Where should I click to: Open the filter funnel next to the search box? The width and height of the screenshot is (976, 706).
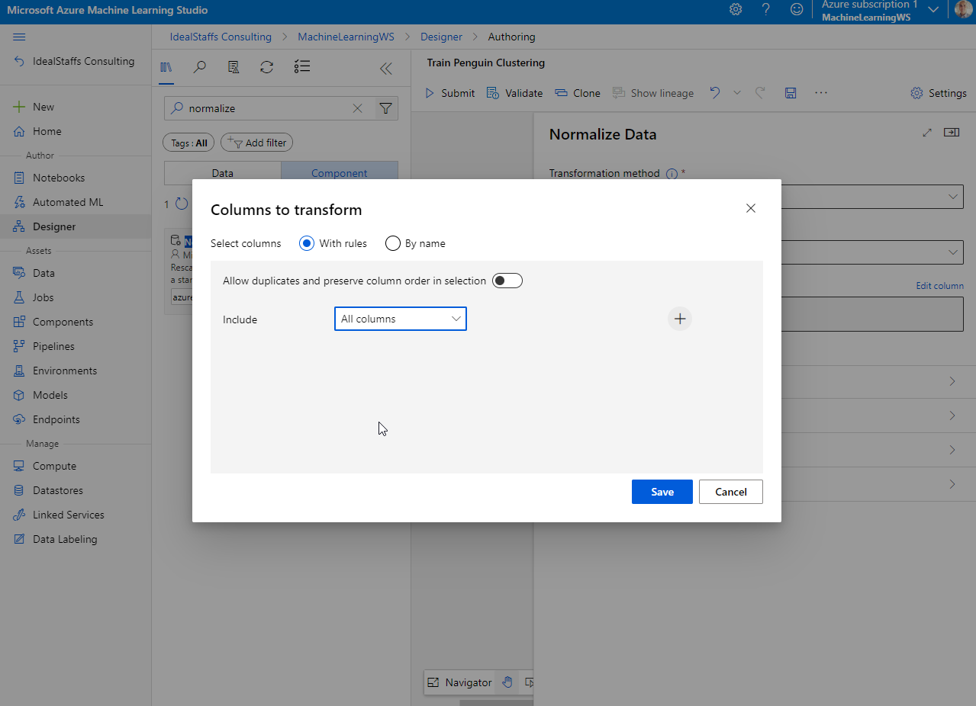coord(386,108)
